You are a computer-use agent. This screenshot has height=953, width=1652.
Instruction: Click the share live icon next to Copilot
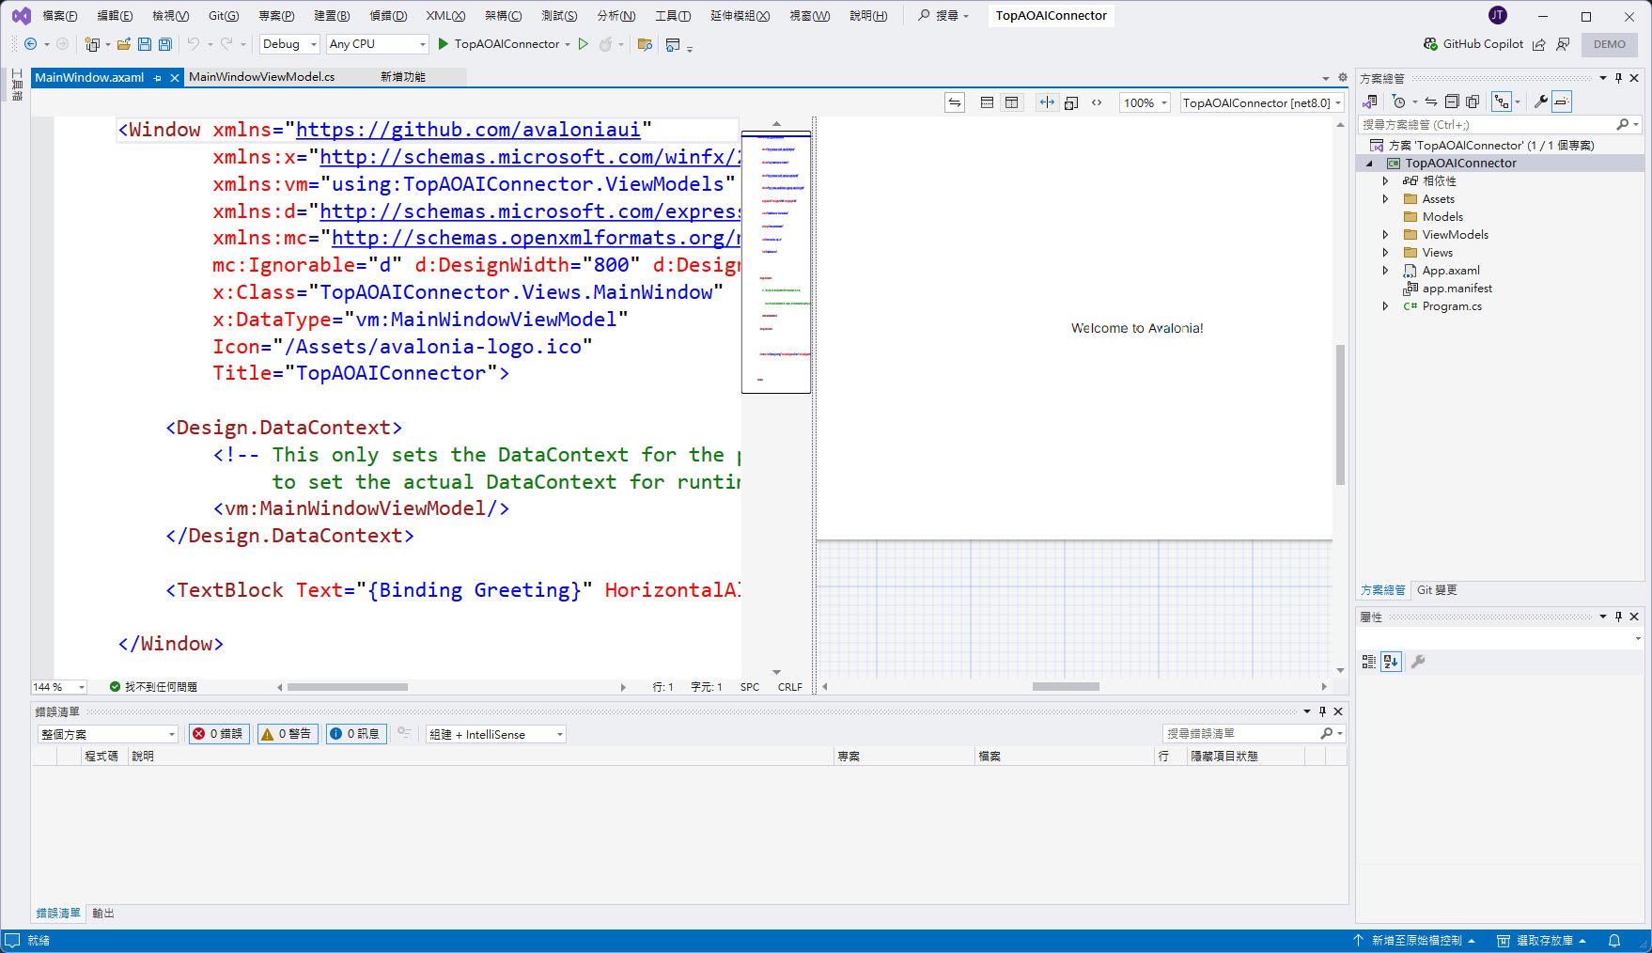(x=1539, y=44)
